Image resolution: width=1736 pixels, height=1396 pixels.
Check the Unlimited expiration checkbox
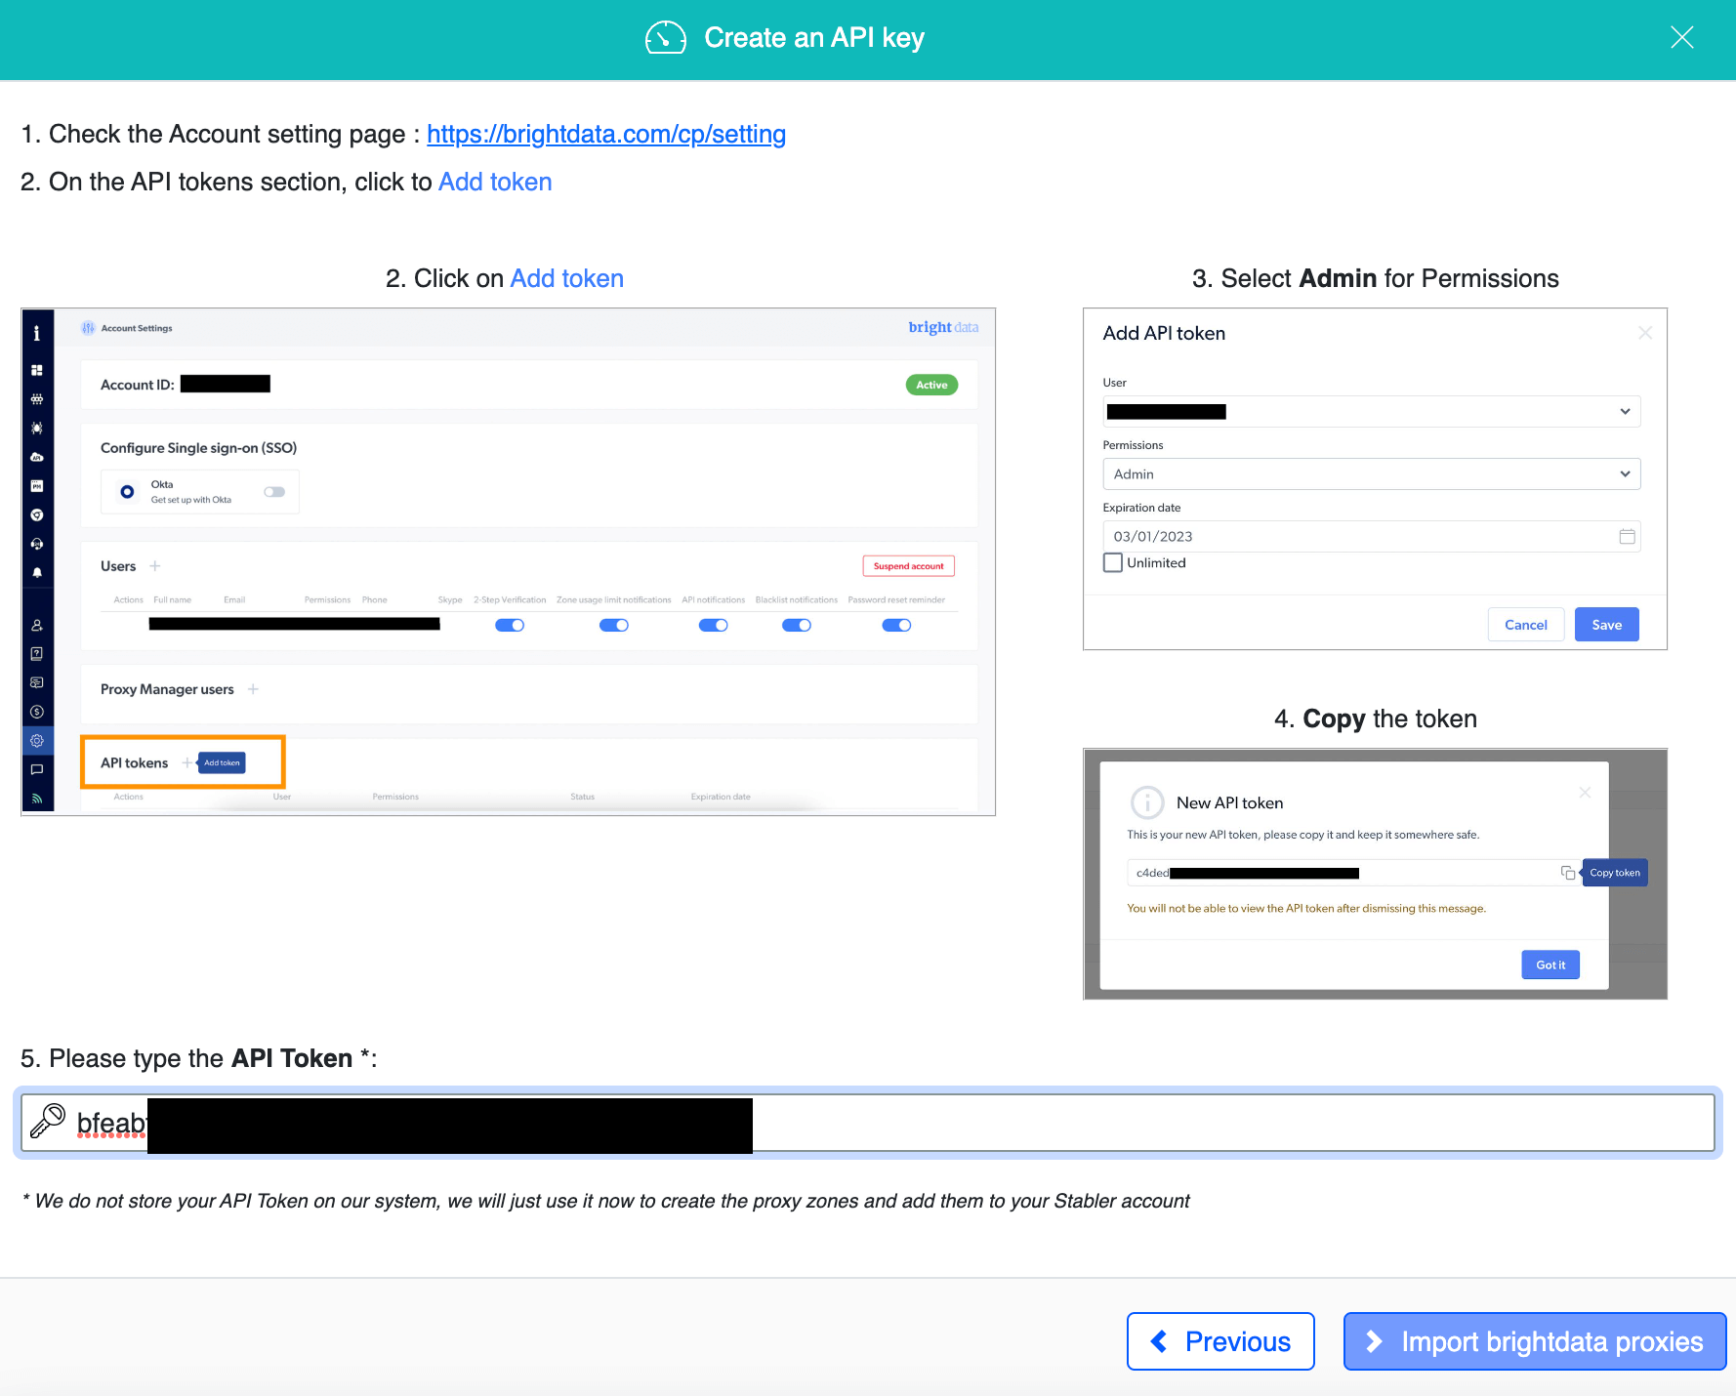[x=1112, y=562]
